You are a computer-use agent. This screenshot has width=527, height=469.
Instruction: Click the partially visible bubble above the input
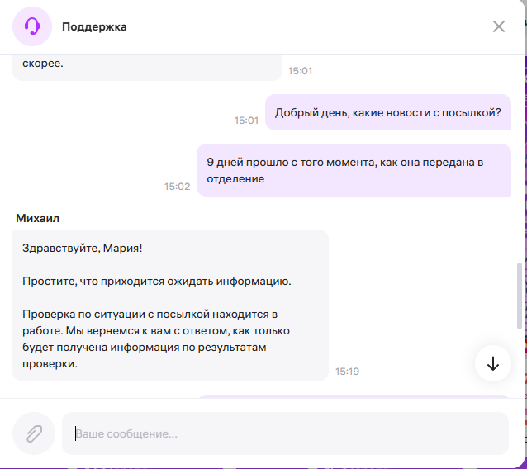click(x=353, y=396)
